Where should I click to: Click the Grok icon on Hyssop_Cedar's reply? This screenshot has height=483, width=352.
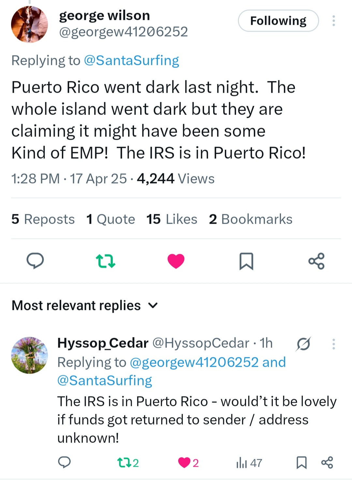click(x=303, y=344)
